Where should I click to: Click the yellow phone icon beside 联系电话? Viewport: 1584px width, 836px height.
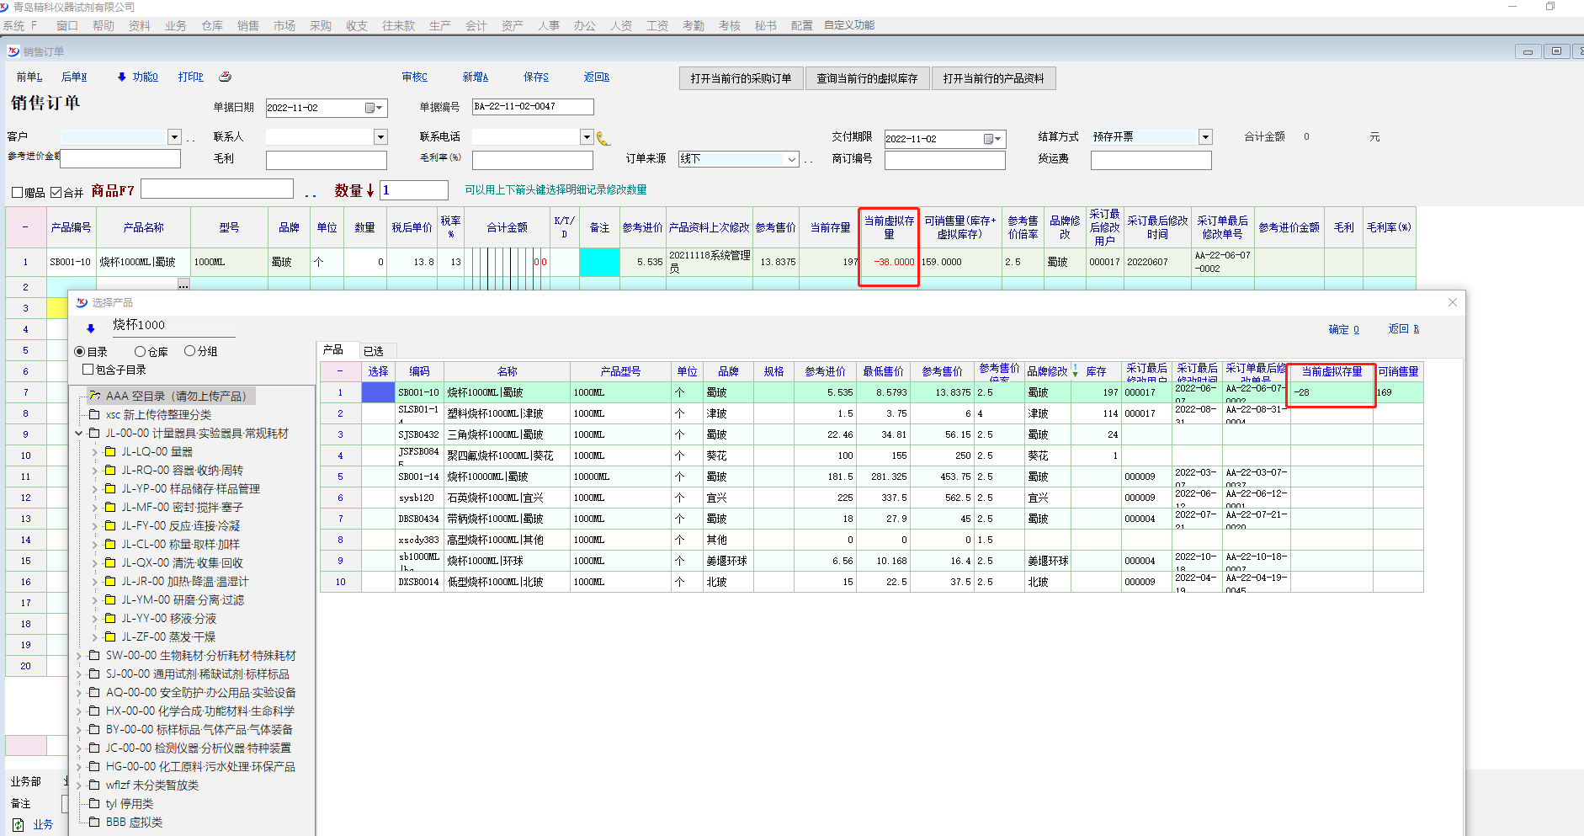click(603, 138)
